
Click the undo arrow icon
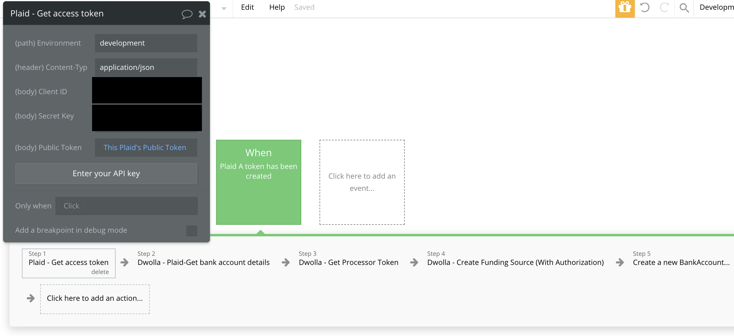[x=645, y=7]
